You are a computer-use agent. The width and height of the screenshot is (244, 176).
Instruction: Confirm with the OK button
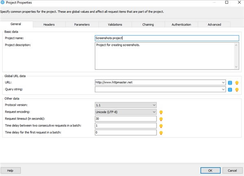point(210,170)
